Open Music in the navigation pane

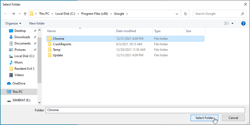[x=19, y=62]
